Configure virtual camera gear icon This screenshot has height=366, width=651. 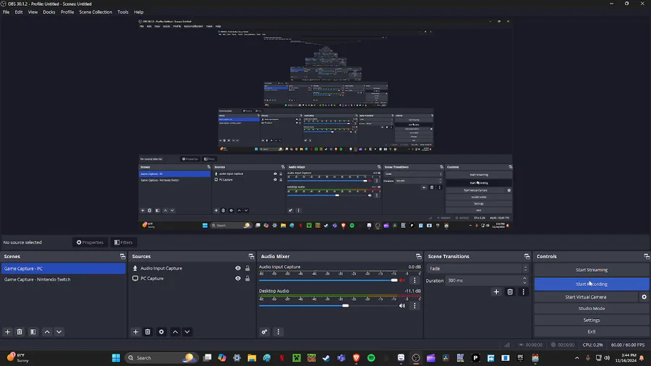644,297
